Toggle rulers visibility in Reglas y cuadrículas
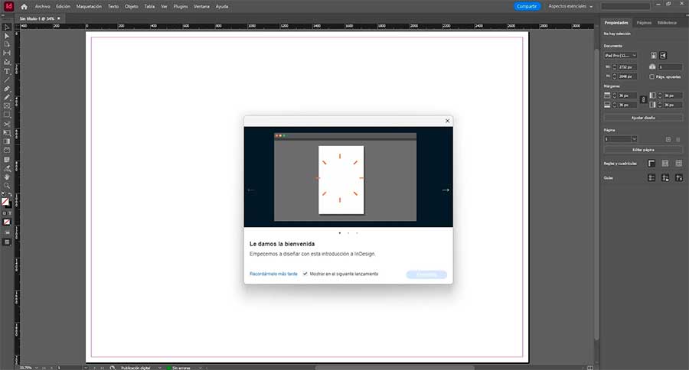689x370 pixels. click(x=651, y=164)
